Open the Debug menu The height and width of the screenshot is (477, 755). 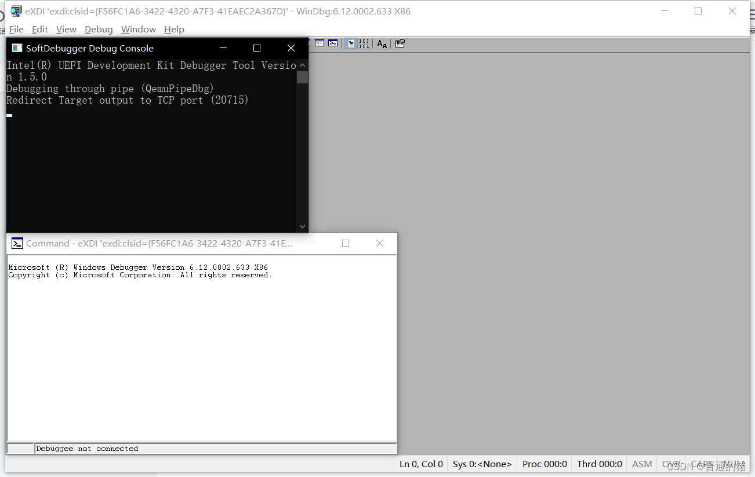click(x=99, y=29)
